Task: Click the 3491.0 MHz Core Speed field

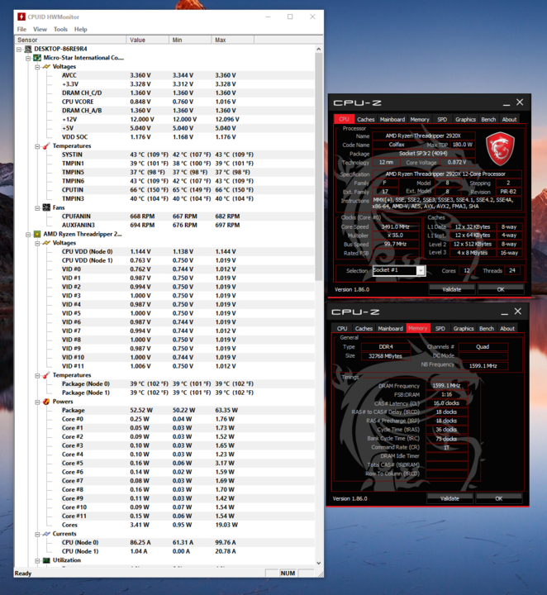Action: pos(396,226)
